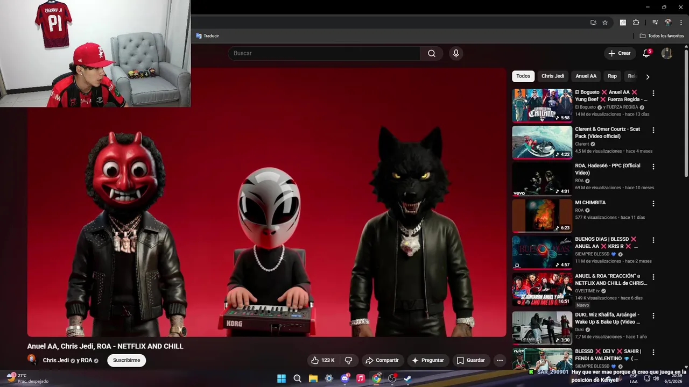Open DUKI Wake Up & Bake Up thumbnail
Screen dimensions: 689x387
point(542,328)
